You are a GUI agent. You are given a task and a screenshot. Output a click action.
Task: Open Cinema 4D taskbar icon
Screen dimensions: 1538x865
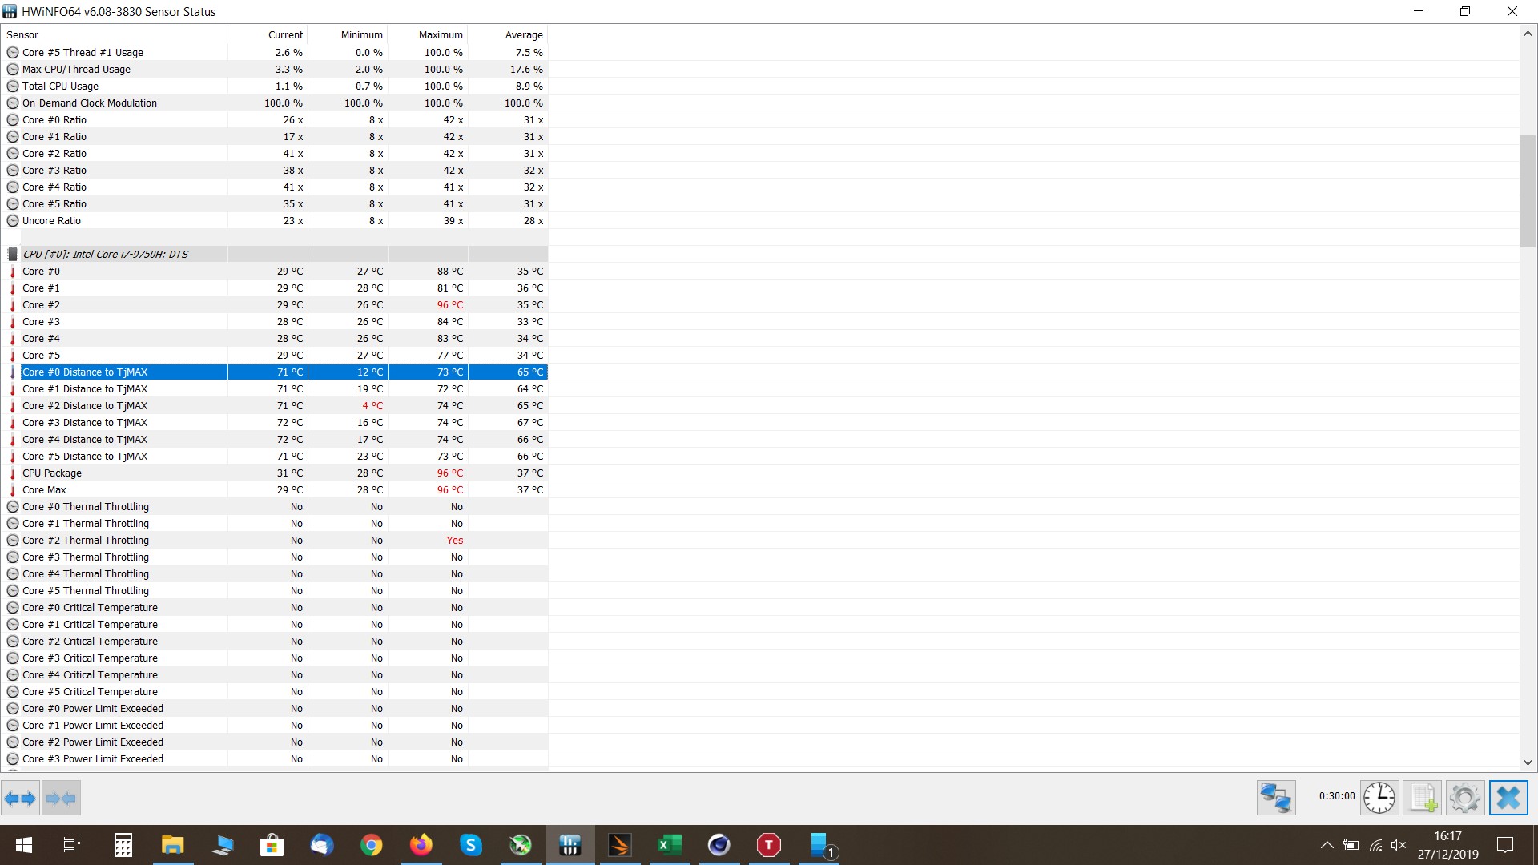[x=719, y=845]
